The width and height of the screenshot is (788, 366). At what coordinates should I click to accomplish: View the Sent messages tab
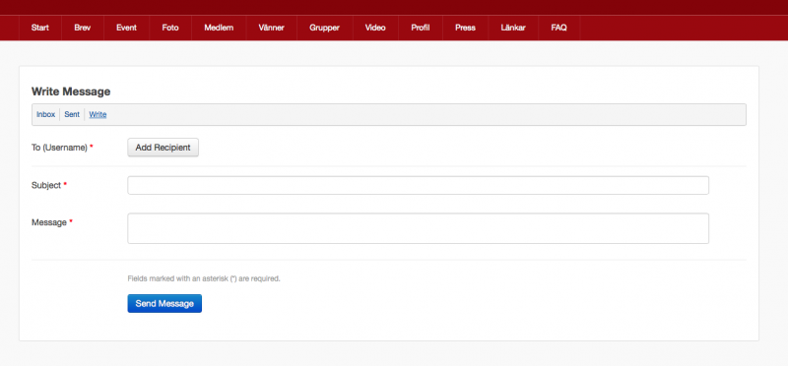tap(72, 114)
